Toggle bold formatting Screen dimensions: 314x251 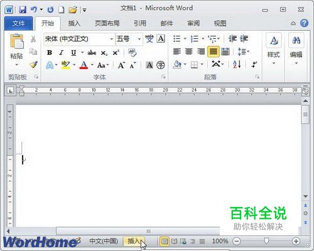tap(50, 53)
